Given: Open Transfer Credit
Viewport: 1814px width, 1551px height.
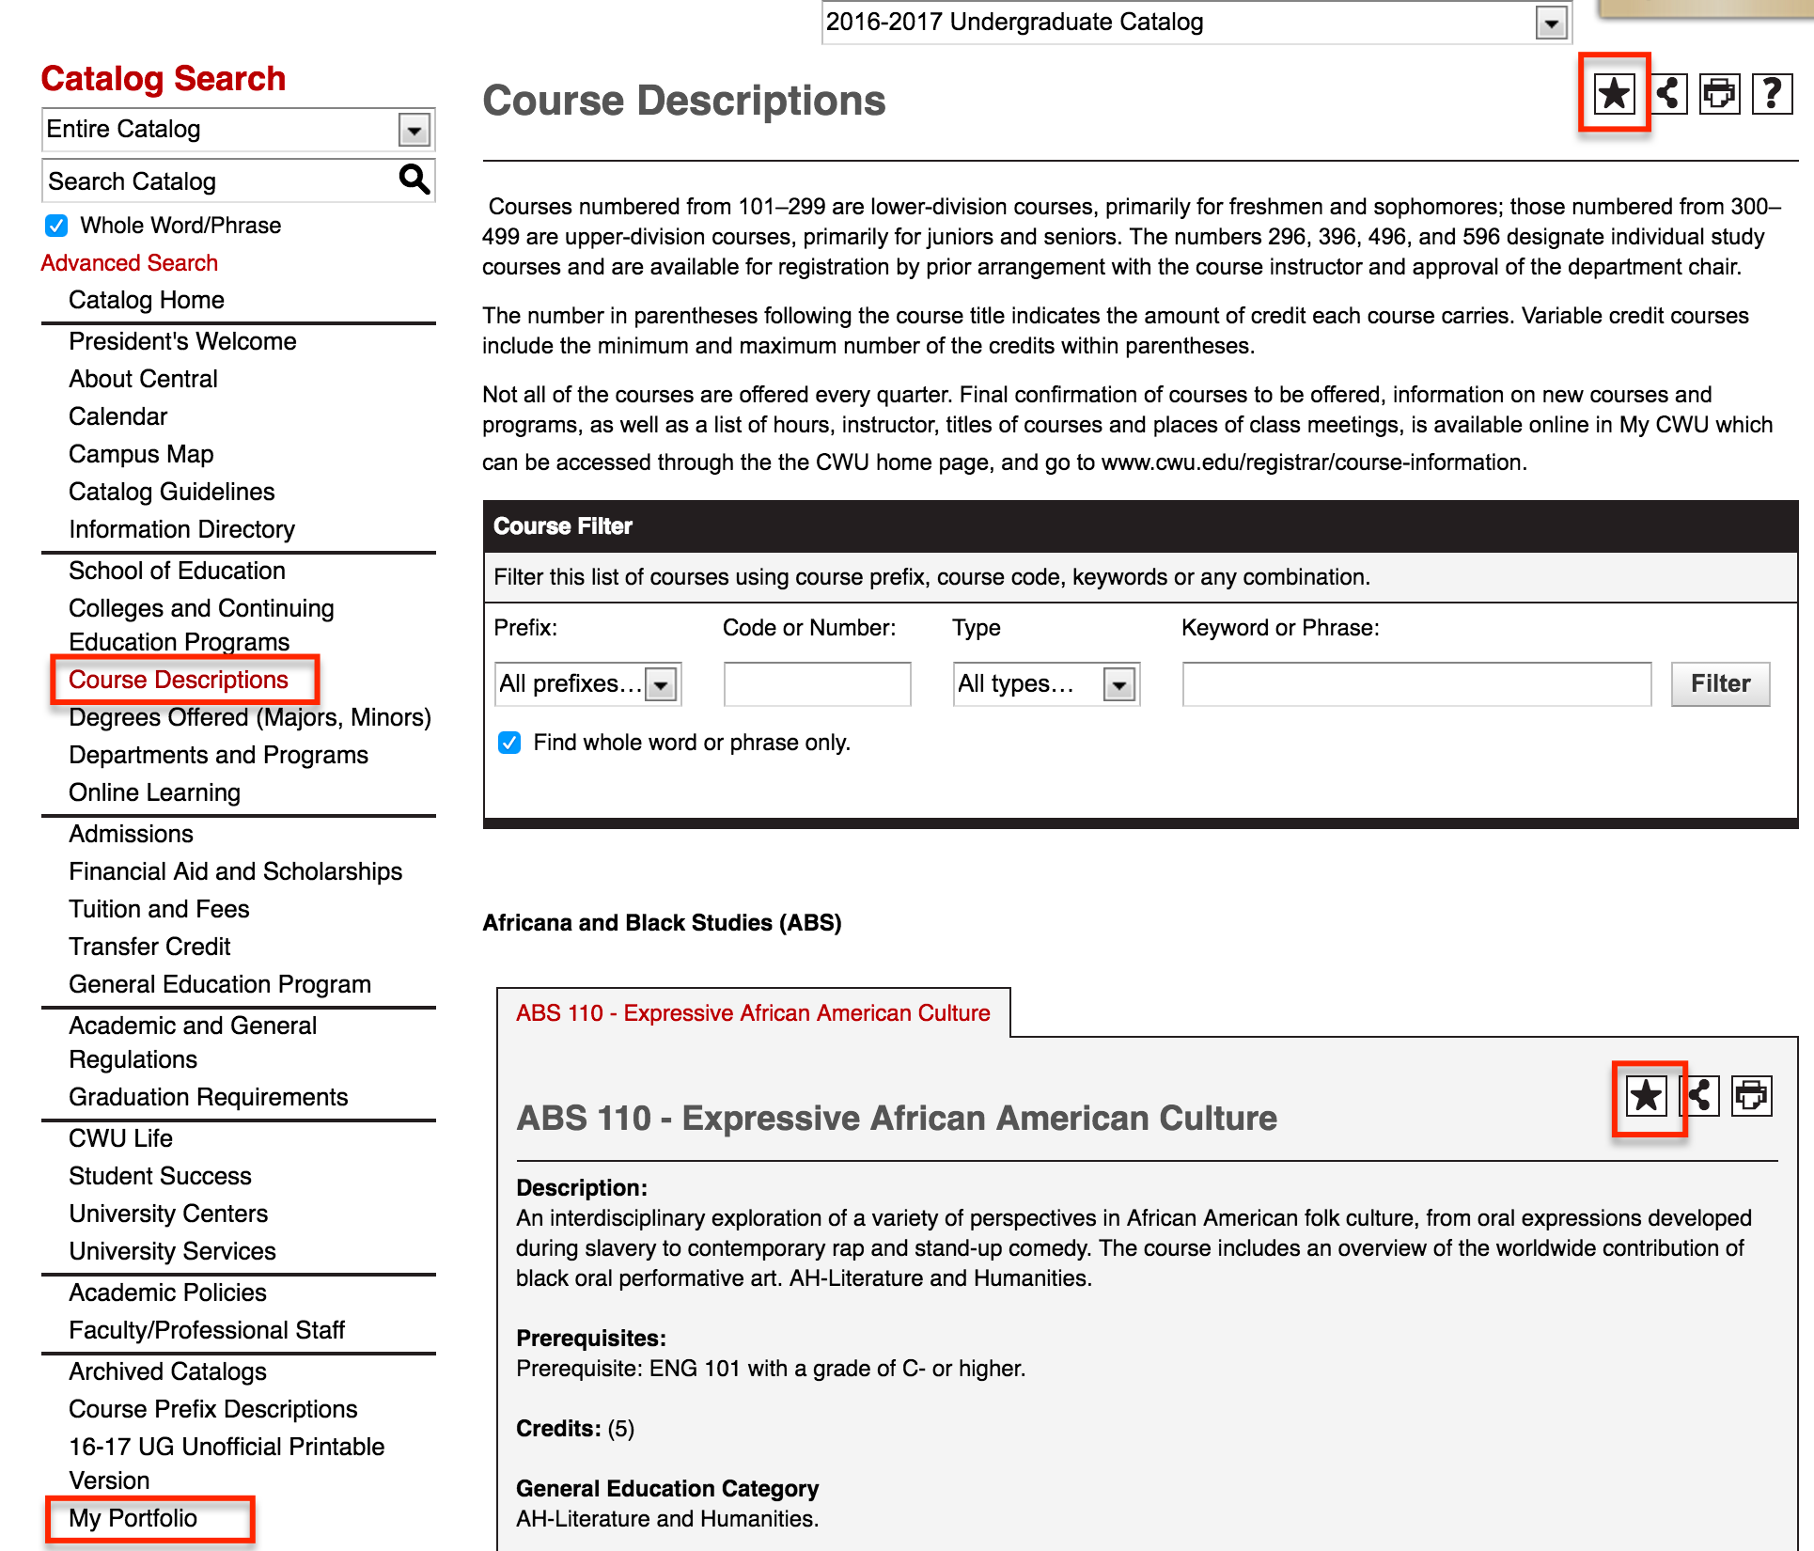Looking at the screenshot, I should click(149, 947).
